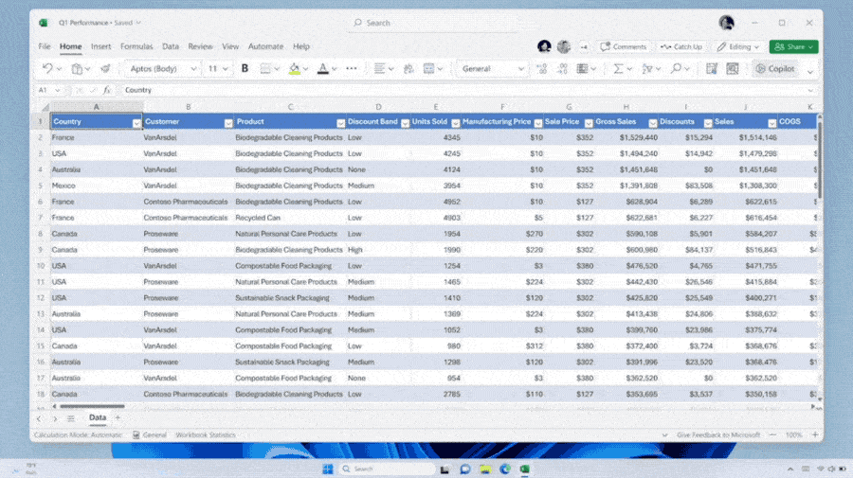Screen dimensions: 853x478
Task: Click the Copilot button
Action: click(774, 68)
